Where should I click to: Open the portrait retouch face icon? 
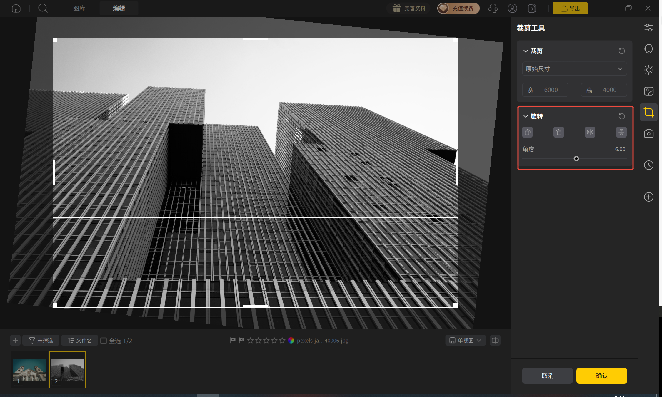(x=648, y=49)
